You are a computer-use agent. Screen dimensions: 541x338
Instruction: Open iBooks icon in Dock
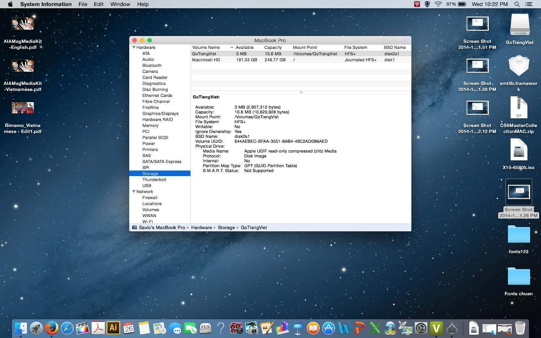[313, 328]
